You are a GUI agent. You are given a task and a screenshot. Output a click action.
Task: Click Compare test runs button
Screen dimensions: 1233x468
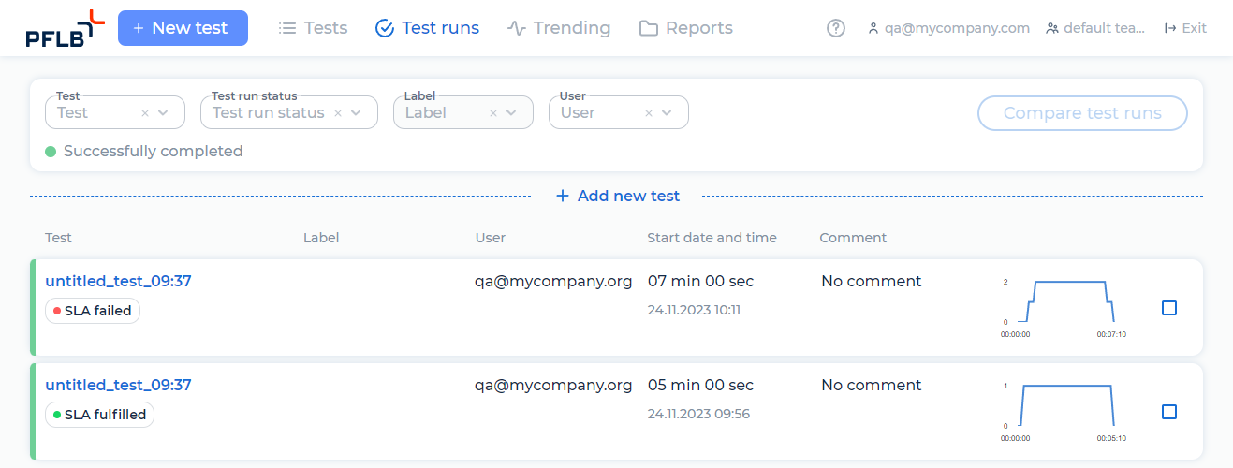point(1082,113)
